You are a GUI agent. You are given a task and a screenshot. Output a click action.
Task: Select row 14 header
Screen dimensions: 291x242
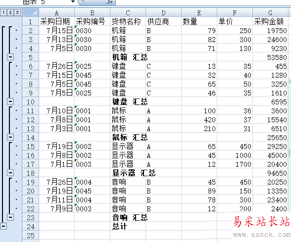[x=31, y=138]
